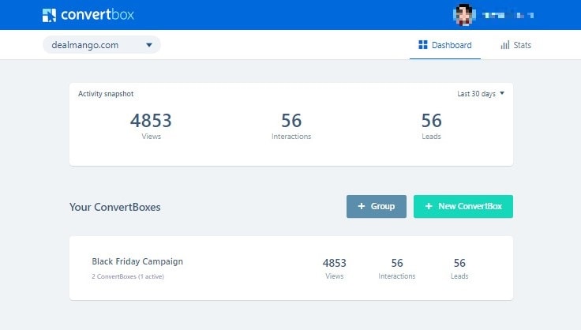Click the 56 Leads snapshot number
This screenshot has height=330, width=581.
(431, 120)
